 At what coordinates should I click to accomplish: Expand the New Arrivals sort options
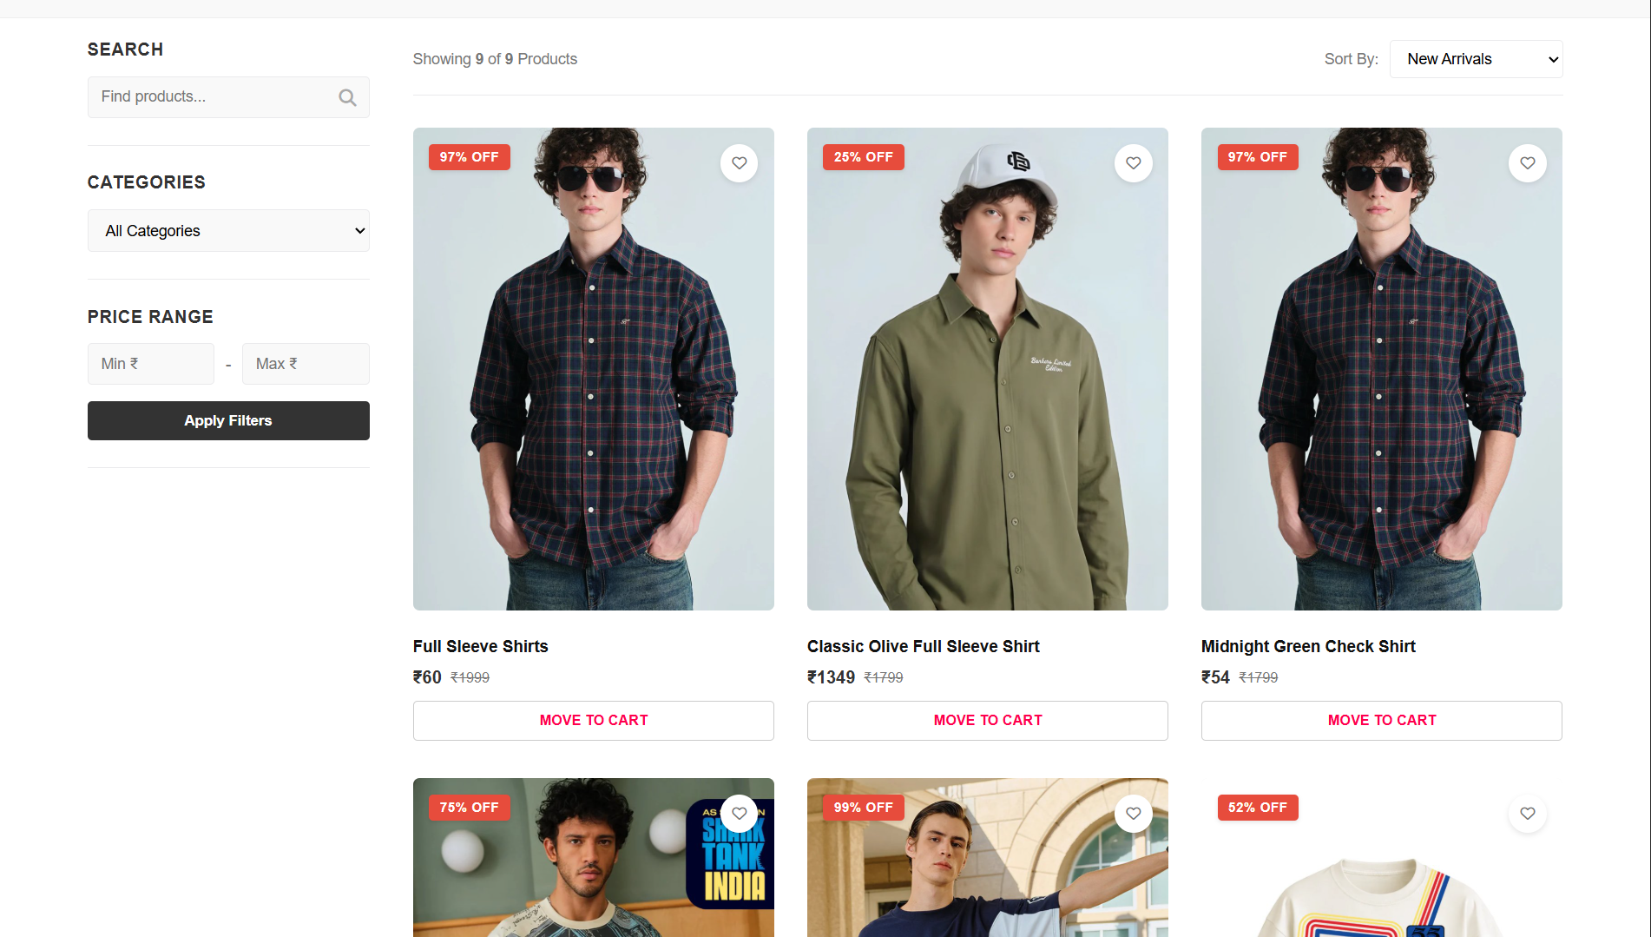click(x=1476, y=58)
